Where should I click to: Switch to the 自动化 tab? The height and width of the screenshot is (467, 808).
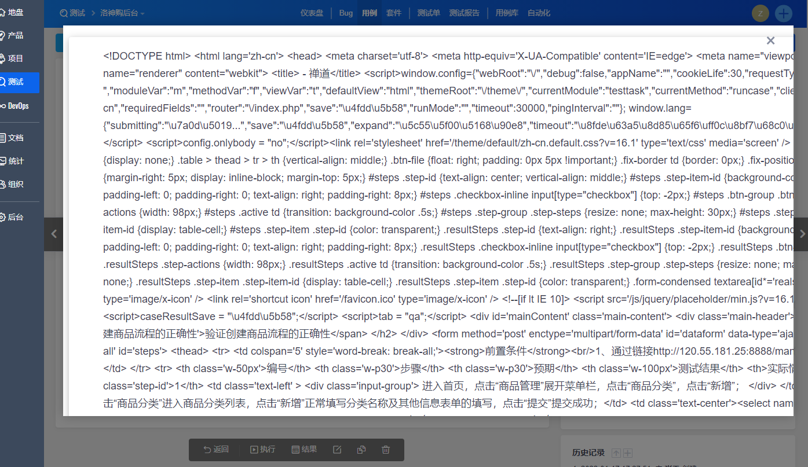539,13
